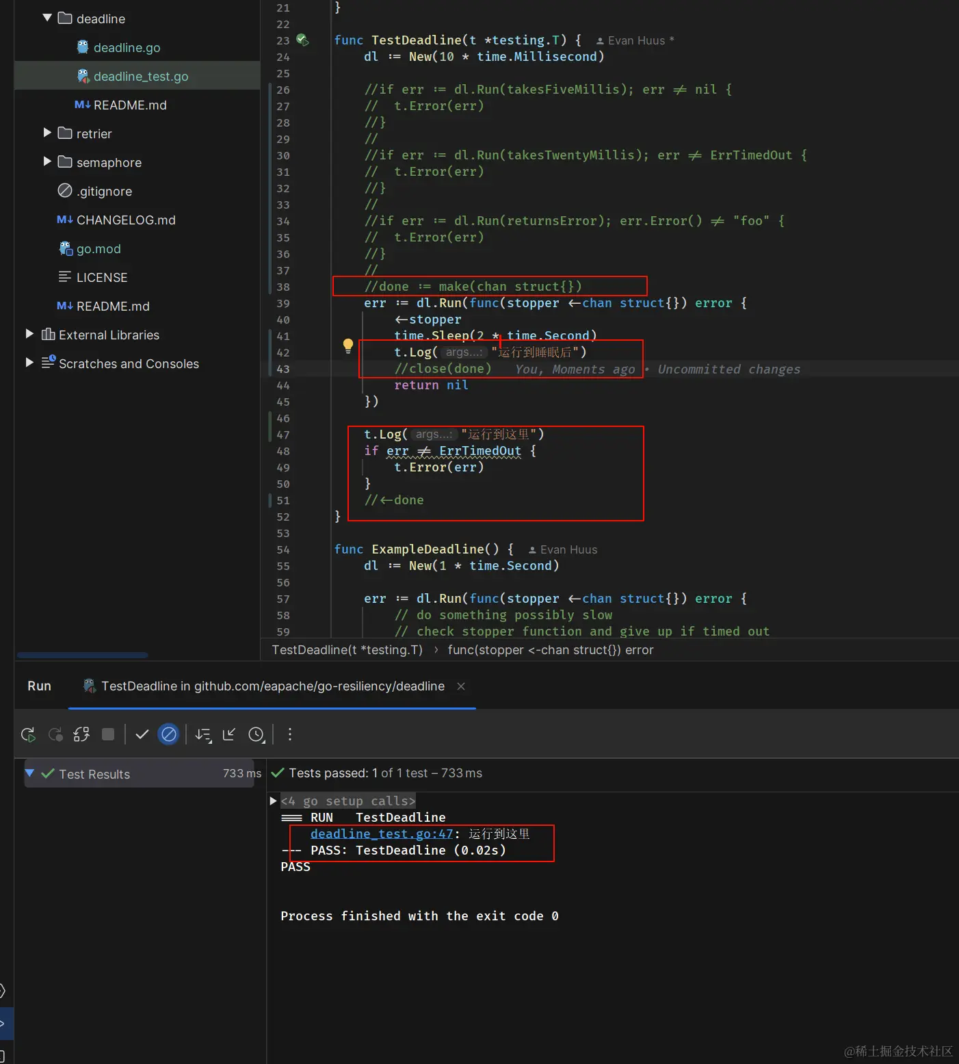Viewport: 959px width, 1064px height.
Task: Expand the retrier folder
Action: point(47,133)
